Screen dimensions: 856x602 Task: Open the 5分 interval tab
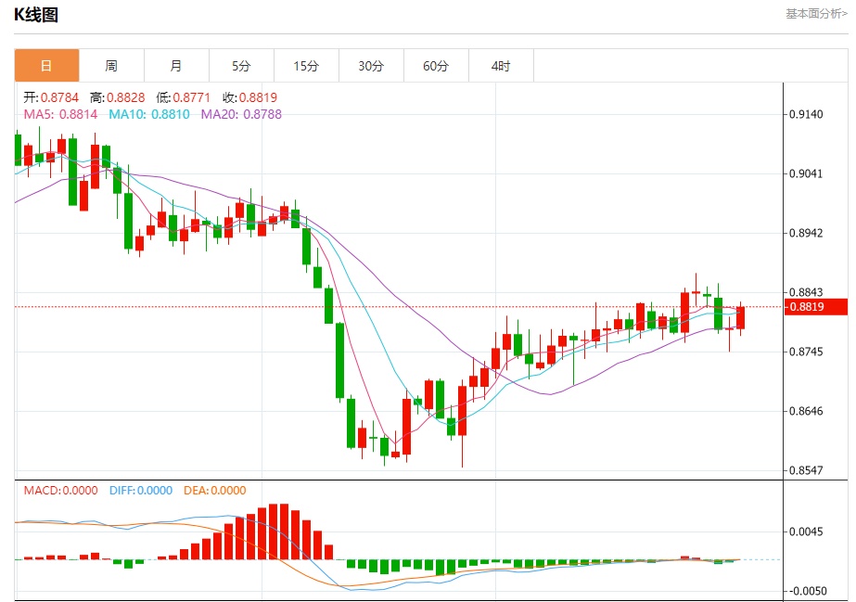click(241, 66)
